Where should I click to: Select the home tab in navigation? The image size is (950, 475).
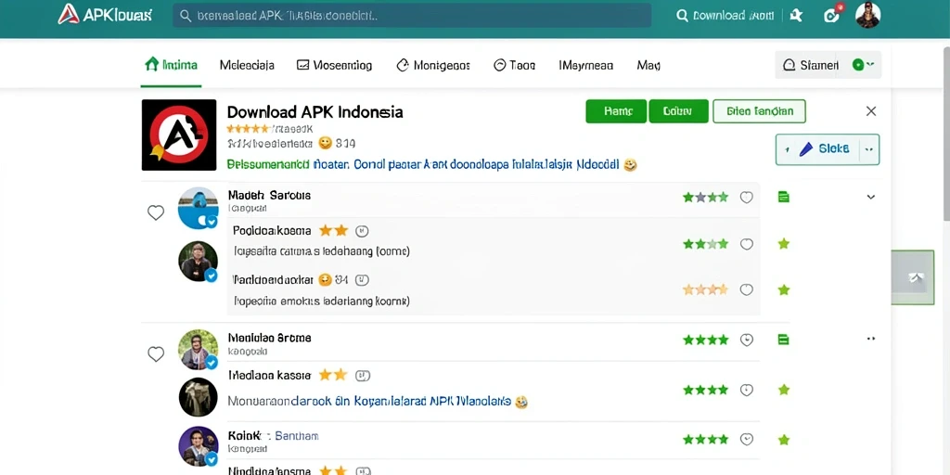172,65
